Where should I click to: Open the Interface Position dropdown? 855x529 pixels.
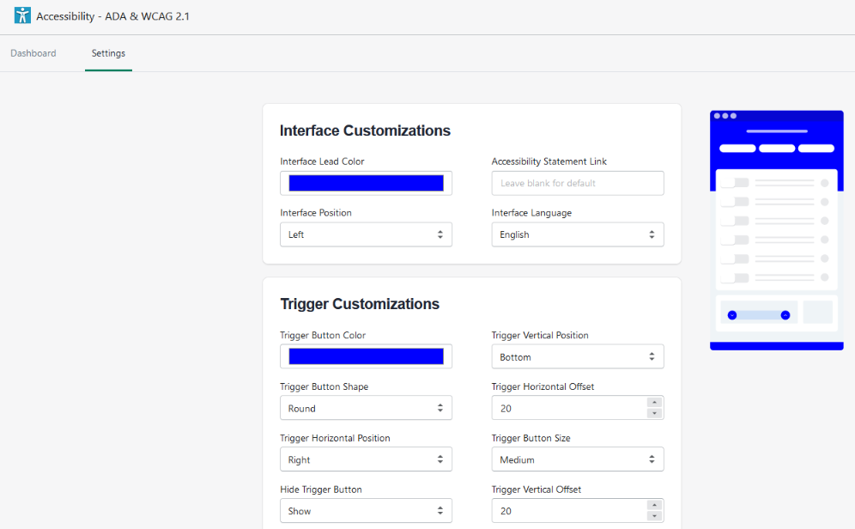[x=366, y=234]
